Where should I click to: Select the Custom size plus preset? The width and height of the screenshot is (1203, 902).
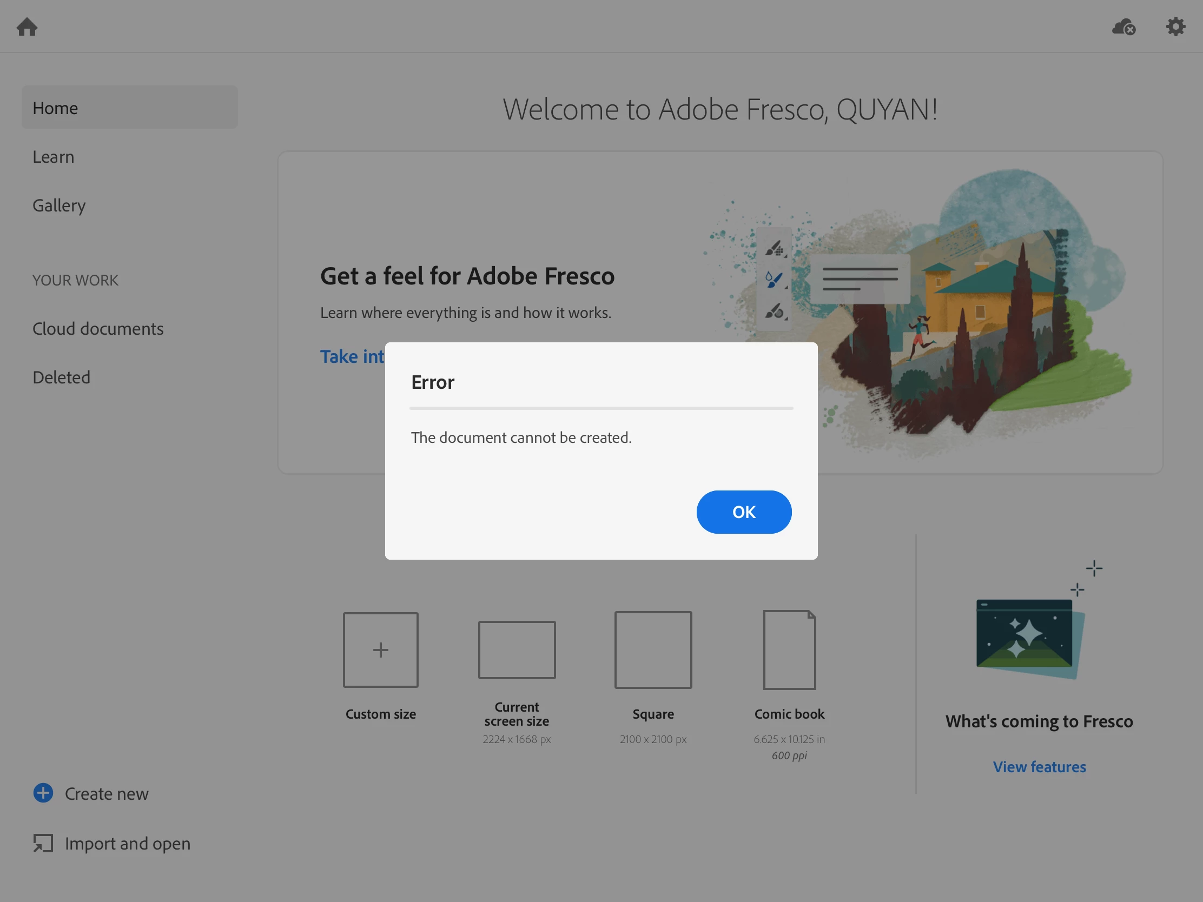(380, 649)
